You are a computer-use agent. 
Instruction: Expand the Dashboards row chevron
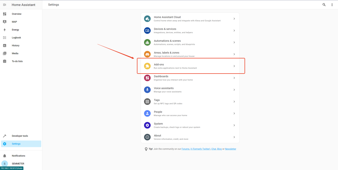234,78
